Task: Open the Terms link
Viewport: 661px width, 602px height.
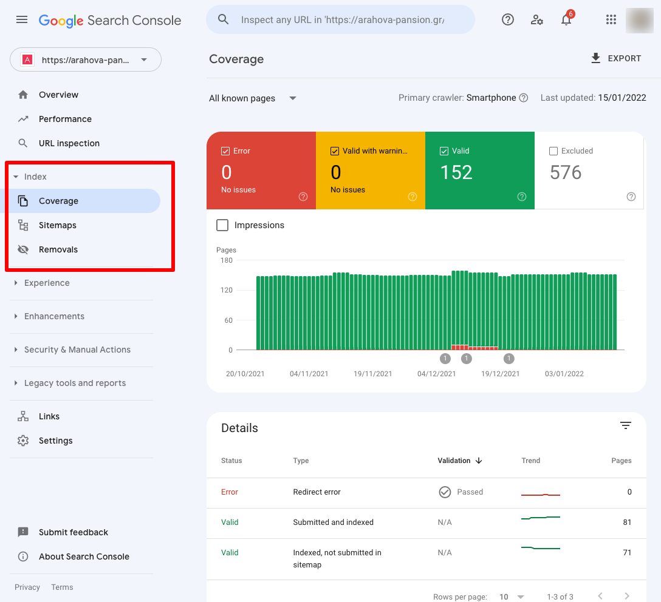Action: 63,587
